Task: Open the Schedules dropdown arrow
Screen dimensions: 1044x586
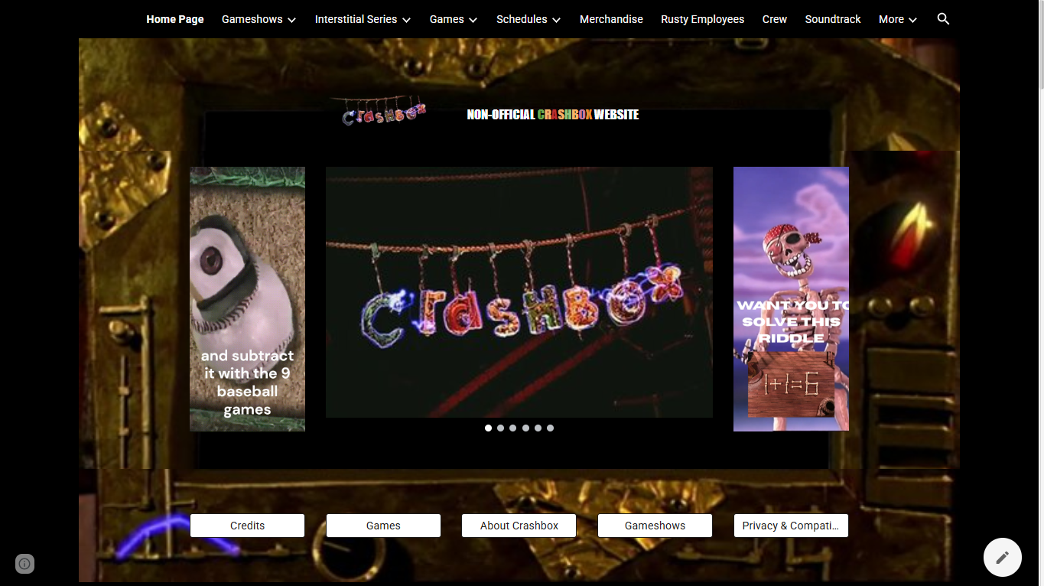Action: tap(556, 20)
